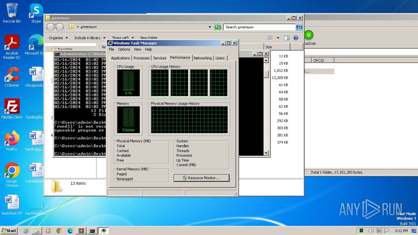418x235 pixels.
Task: Open the CCleaner desktop shortcut
Action: coord(12,77)
